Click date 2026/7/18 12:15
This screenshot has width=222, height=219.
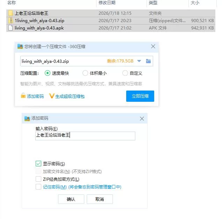(x=115, y=13)
